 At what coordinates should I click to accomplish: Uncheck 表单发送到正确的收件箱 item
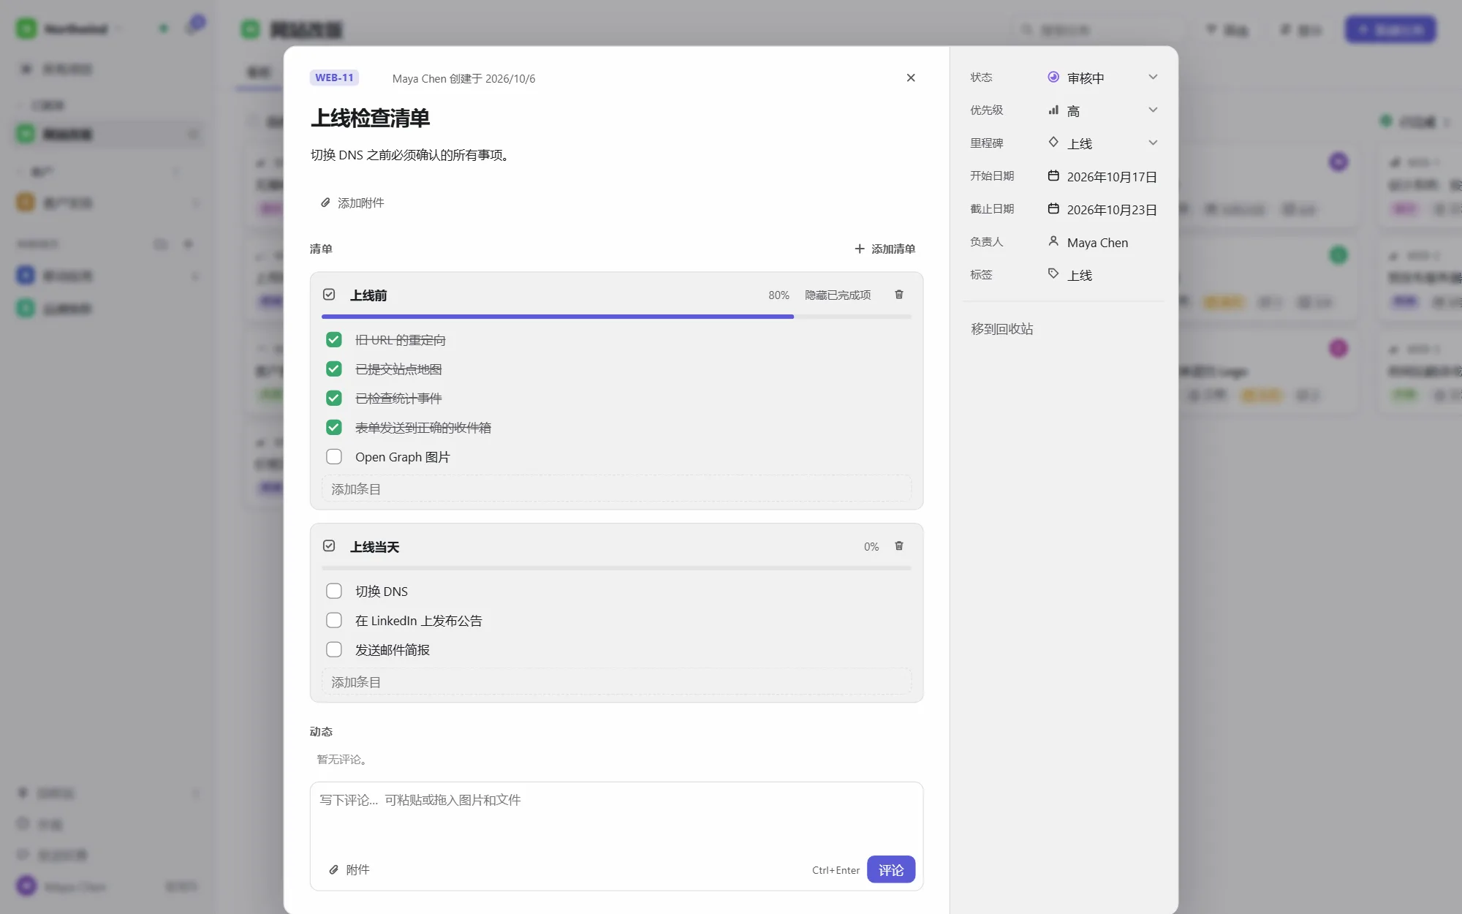(334, 427)
